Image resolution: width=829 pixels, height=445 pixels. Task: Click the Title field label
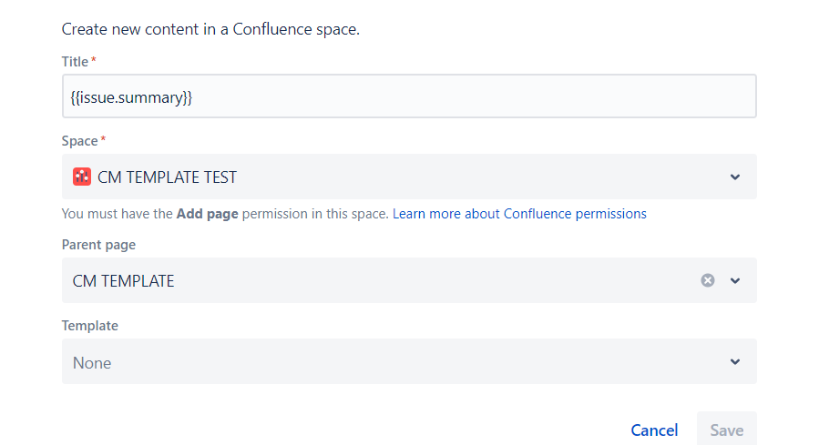(75, 62)
